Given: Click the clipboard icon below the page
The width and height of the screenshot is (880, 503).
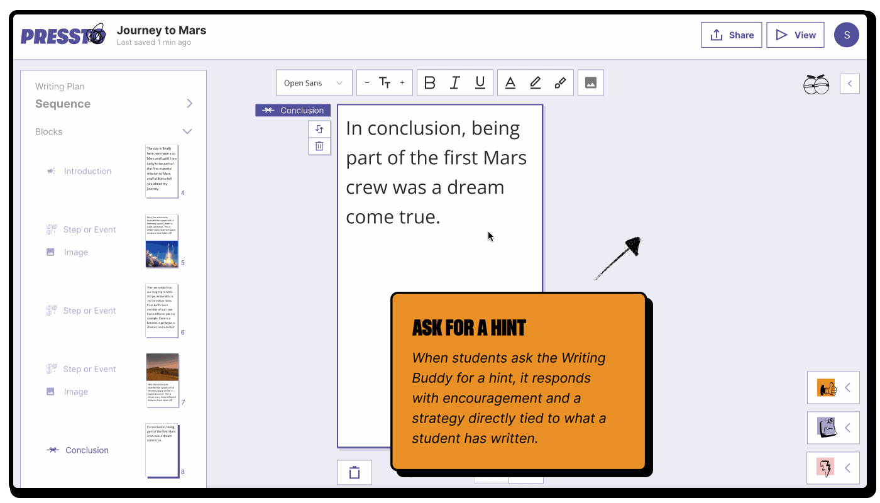Looking at the screenshot, I should pos(354,472).
